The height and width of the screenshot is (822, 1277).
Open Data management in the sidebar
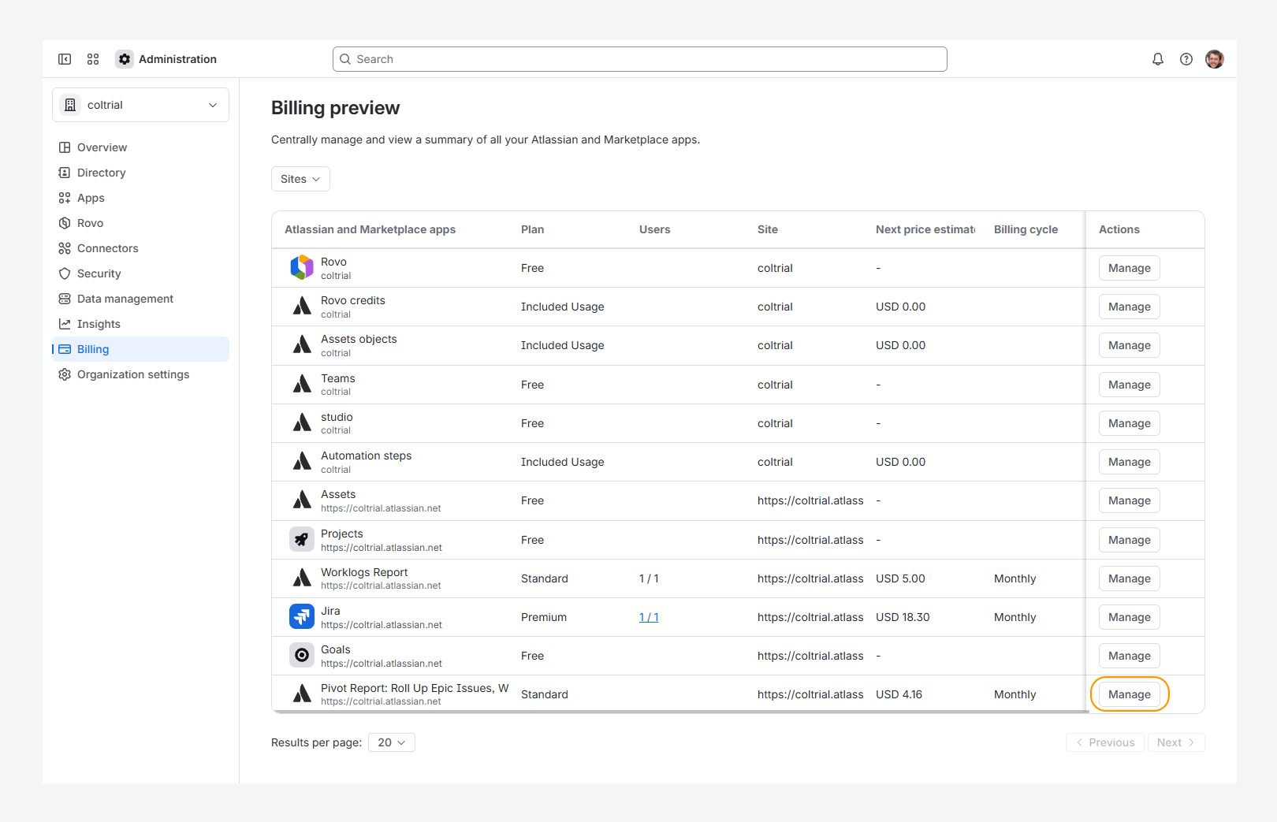140,299
